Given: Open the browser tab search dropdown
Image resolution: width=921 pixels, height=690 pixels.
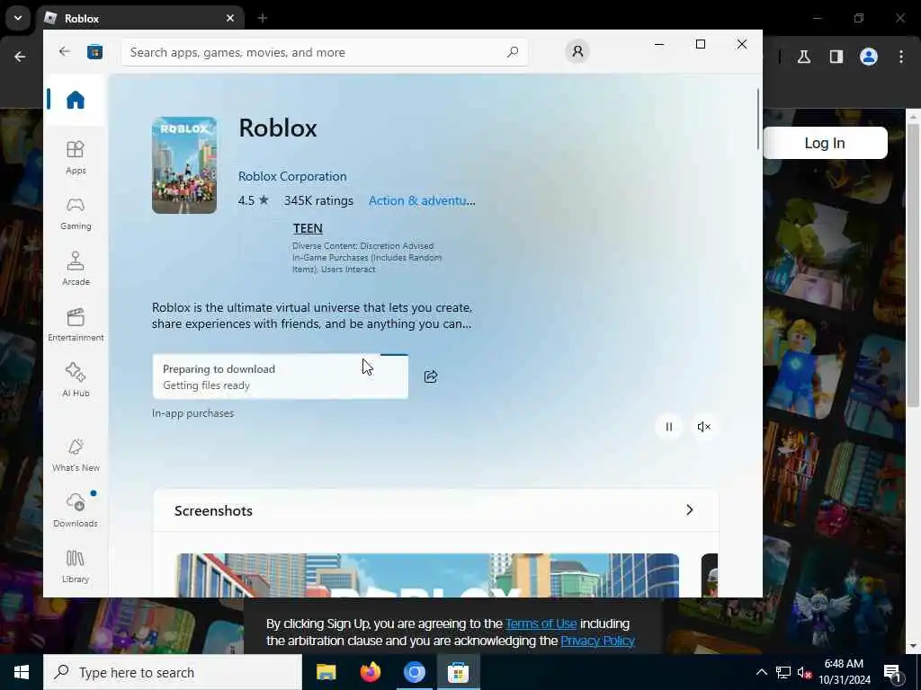Looking at the screenshot, I should pyautogui.click(x=18, y=18).
